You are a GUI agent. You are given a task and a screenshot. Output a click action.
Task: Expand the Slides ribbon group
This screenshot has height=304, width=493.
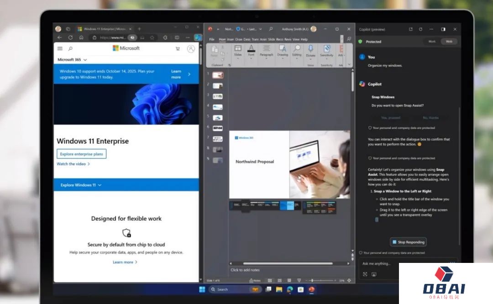pos(238,52)
